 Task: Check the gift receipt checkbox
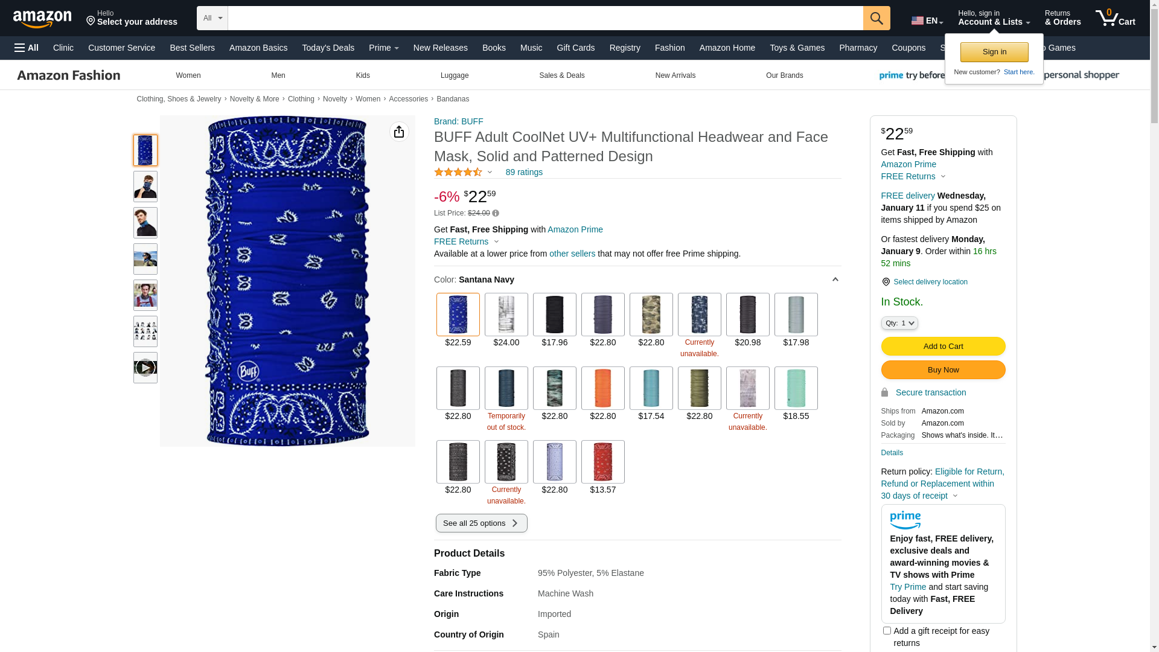887,630
